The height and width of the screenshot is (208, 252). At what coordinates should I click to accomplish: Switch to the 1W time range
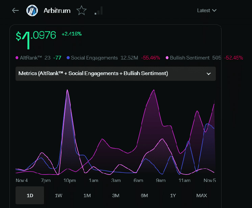pyautogui.click(x=59, y=195)
